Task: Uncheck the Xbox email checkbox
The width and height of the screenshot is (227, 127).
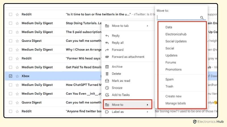Action: pyautogui.click(x=10, y=76)
